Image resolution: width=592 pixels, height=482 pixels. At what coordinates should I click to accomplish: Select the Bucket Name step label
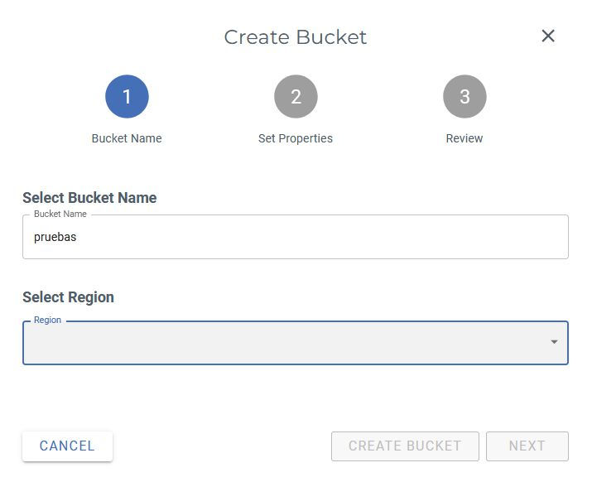(x=127, y=138)
